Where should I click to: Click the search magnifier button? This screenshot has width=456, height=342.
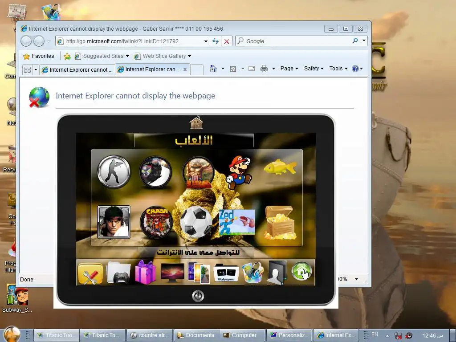tap(355, 41)
